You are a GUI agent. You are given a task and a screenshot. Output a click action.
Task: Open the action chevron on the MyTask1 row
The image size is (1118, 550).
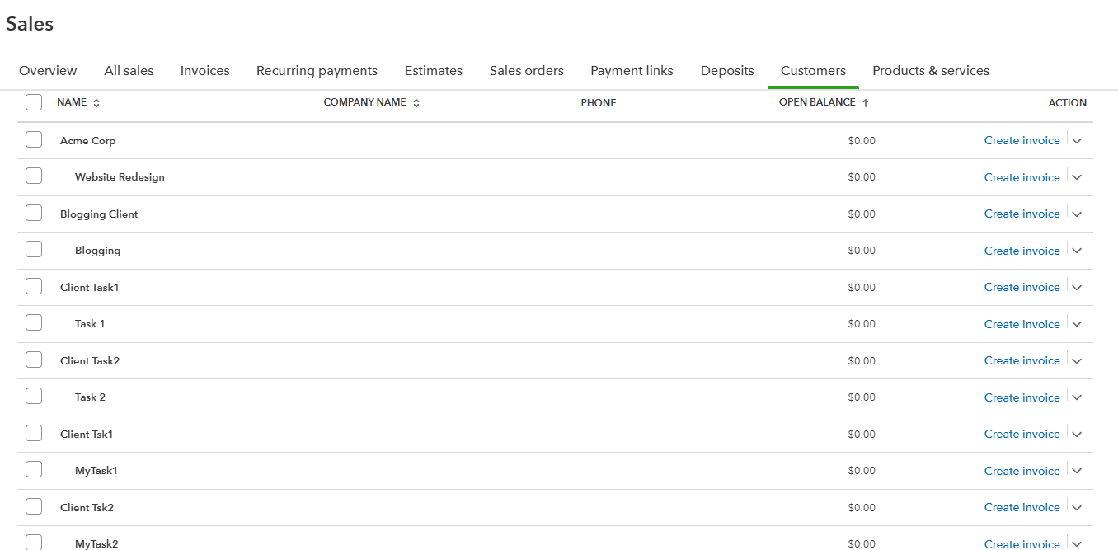pos(1077,471)
